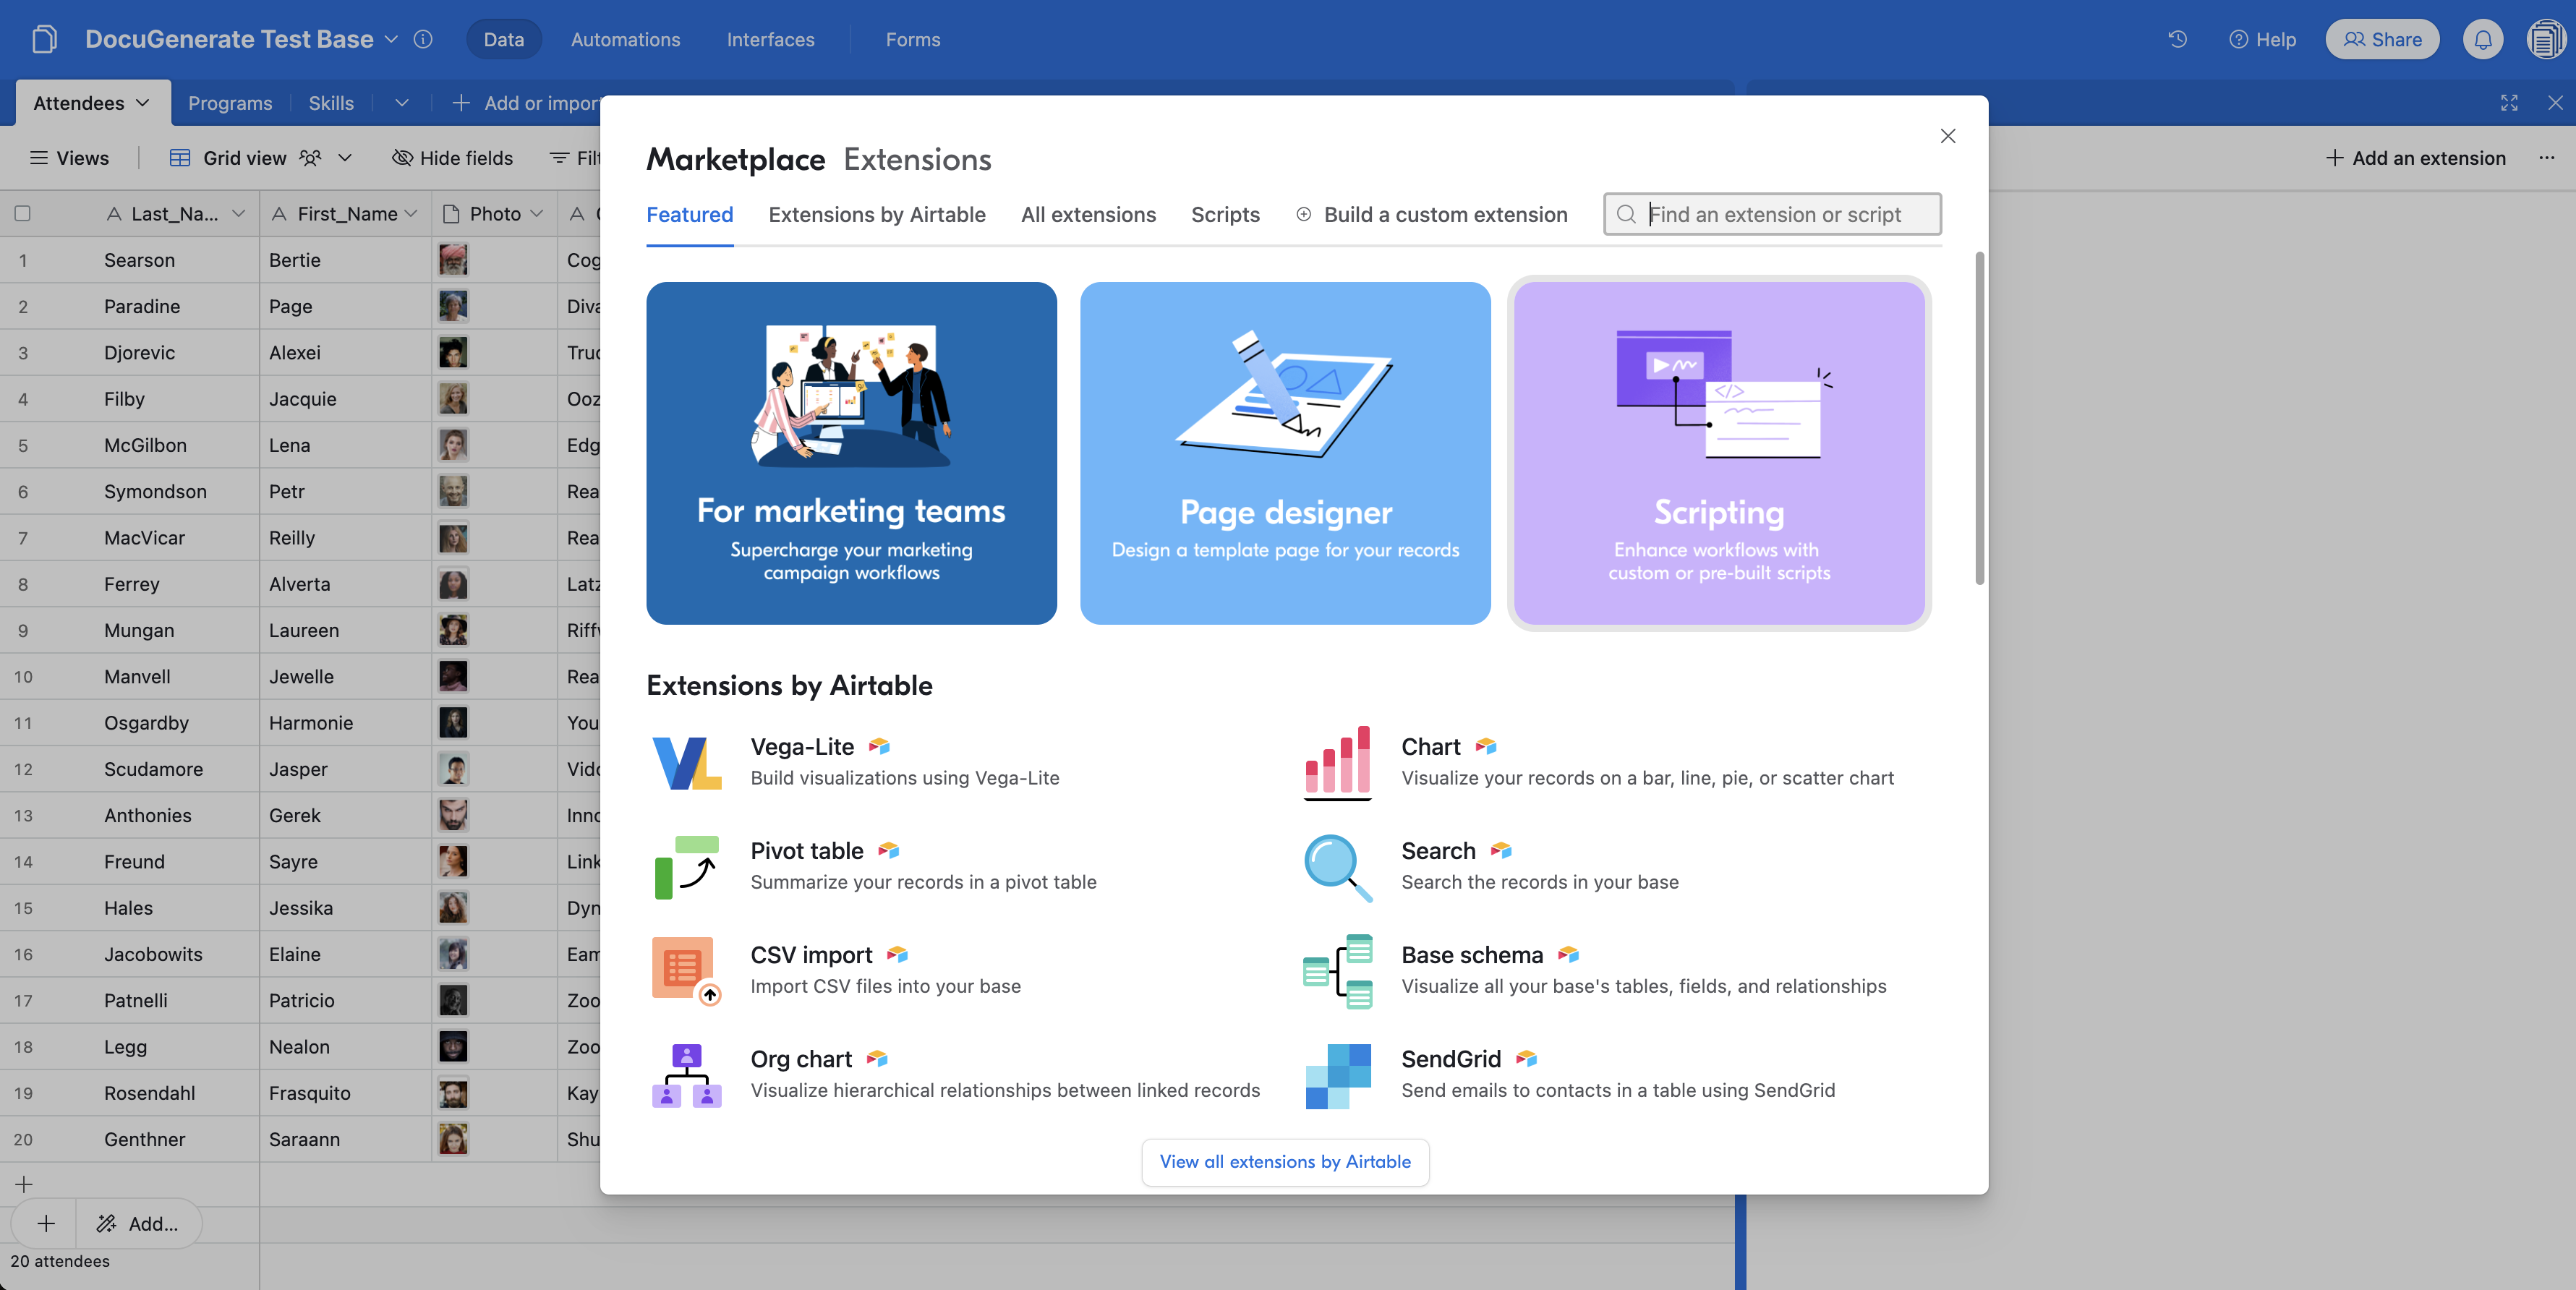
Task: Click the Harmonie first name cell
Action: [345, 722]
